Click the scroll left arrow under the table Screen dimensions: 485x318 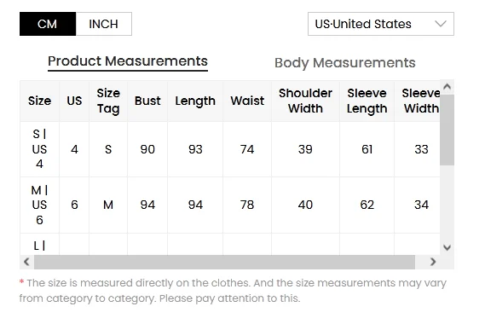[x=26, y=262]
